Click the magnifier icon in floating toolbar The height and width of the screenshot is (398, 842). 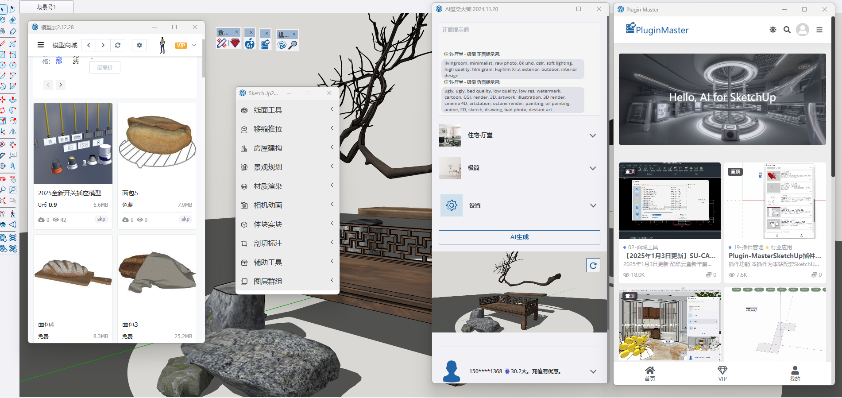[293, 45]
